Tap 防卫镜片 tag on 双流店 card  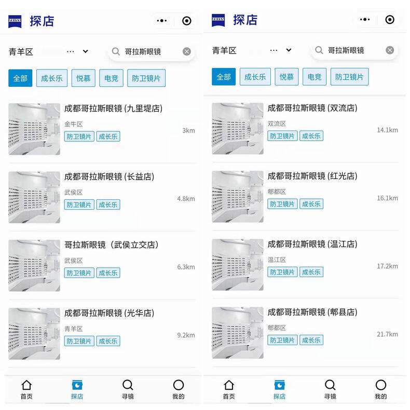[x=282, y=135]
